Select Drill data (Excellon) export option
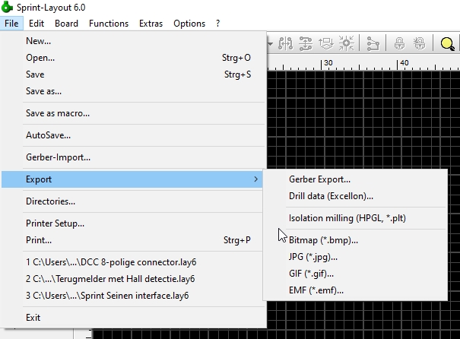The image size is (460, 339). (331, 196)
